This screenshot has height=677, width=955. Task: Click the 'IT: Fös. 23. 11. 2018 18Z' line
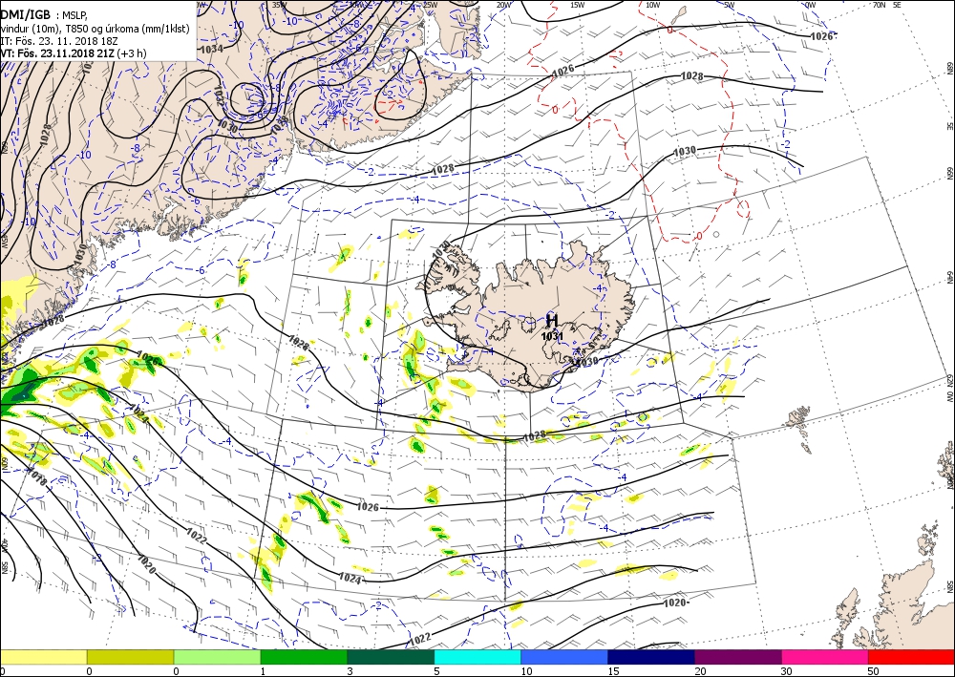59,41
